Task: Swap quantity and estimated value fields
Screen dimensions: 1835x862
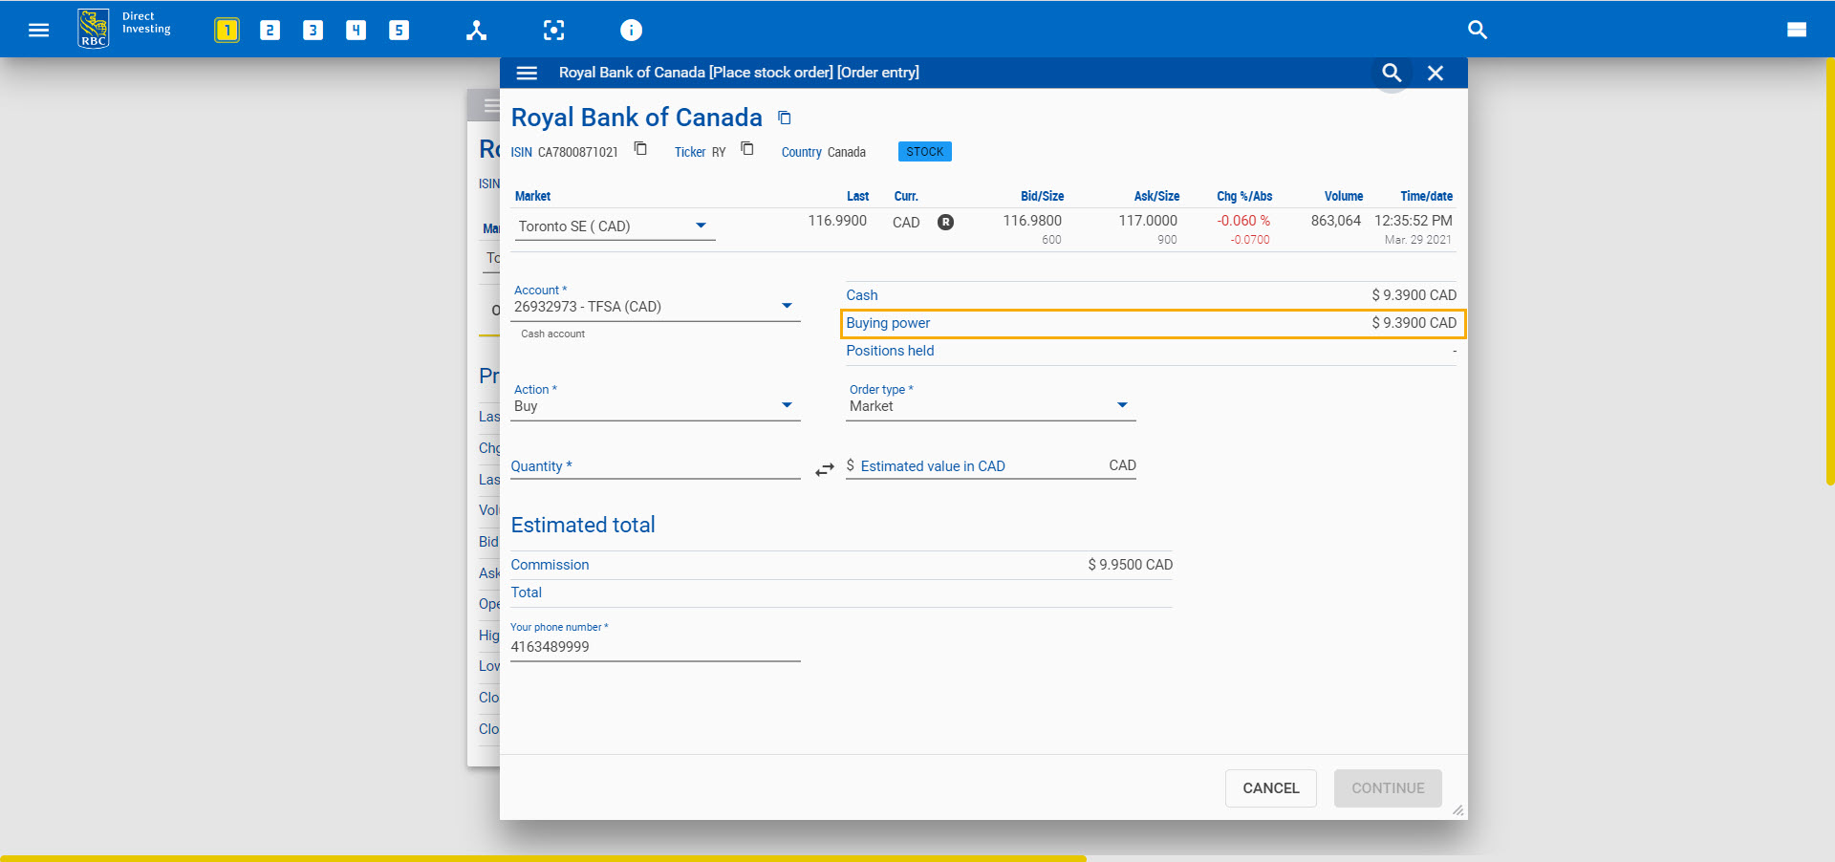Action: point(824,469)
